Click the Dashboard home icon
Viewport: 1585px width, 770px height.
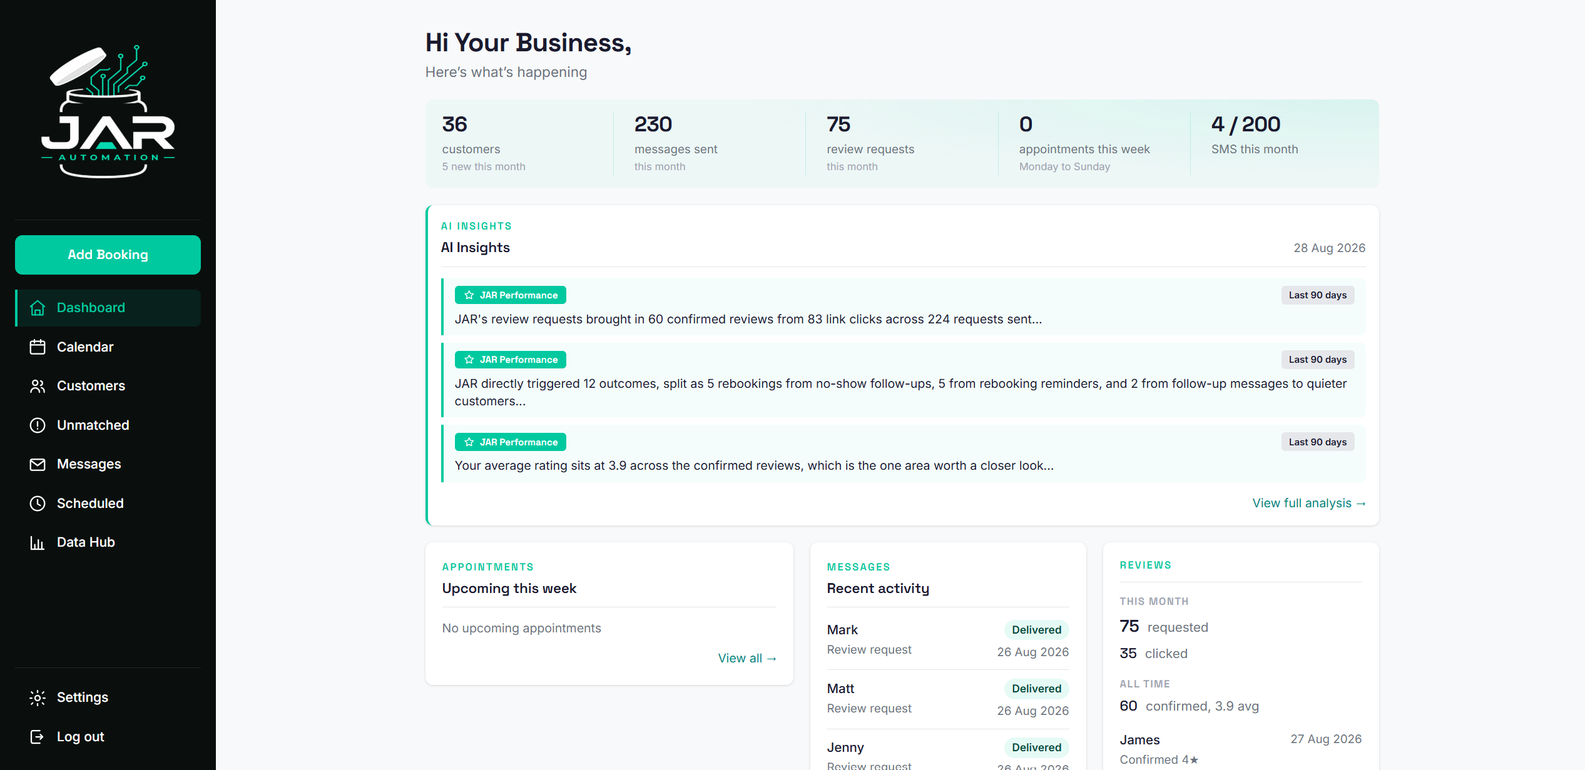pyautogui.click(x=38, y=308)
